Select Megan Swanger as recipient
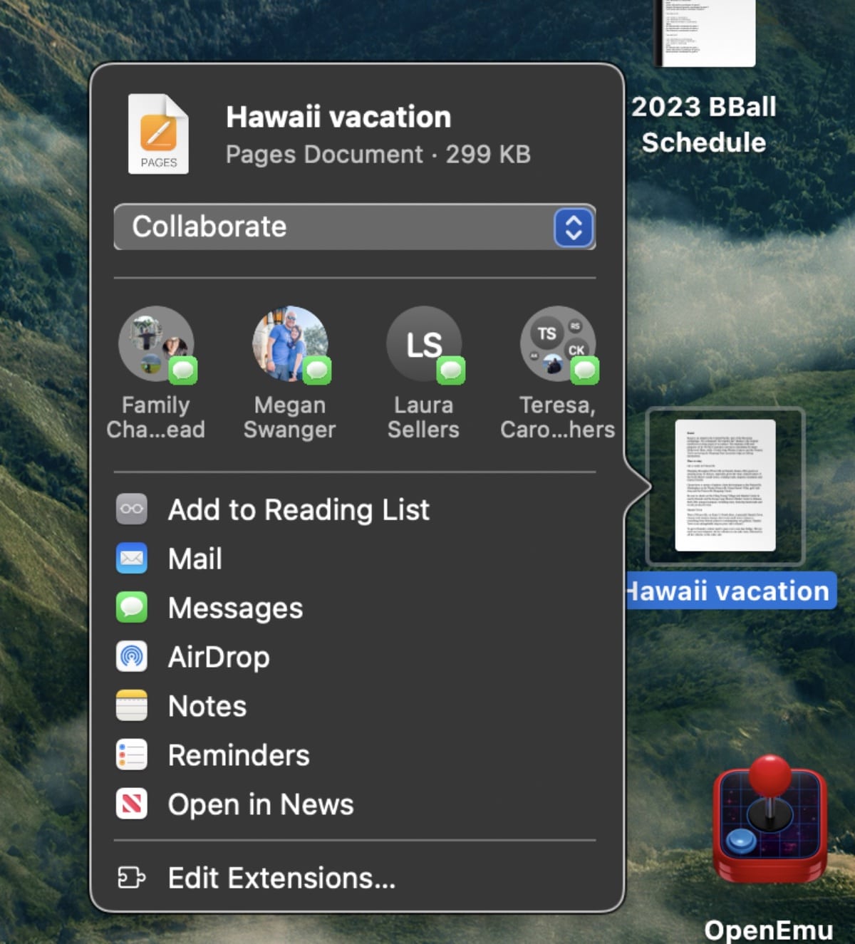The image size is (855, 944). (x=290, y=346)
